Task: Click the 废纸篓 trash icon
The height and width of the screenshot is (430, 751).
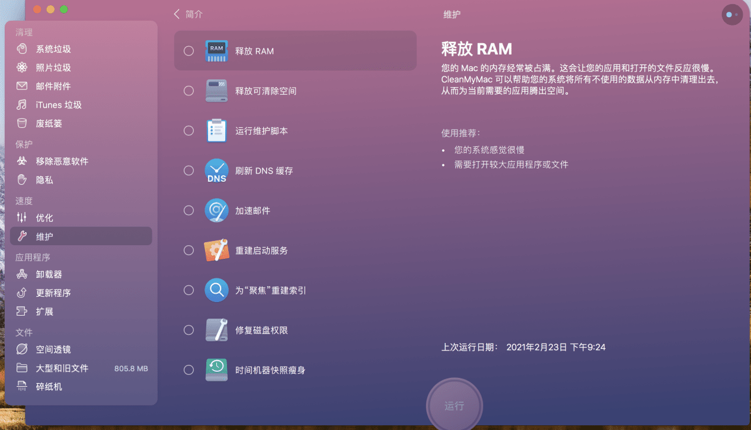Action: click(x=22, y=123)
